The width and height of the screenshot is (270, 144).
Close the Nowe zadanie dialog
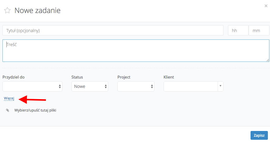(x=266, y=5)
